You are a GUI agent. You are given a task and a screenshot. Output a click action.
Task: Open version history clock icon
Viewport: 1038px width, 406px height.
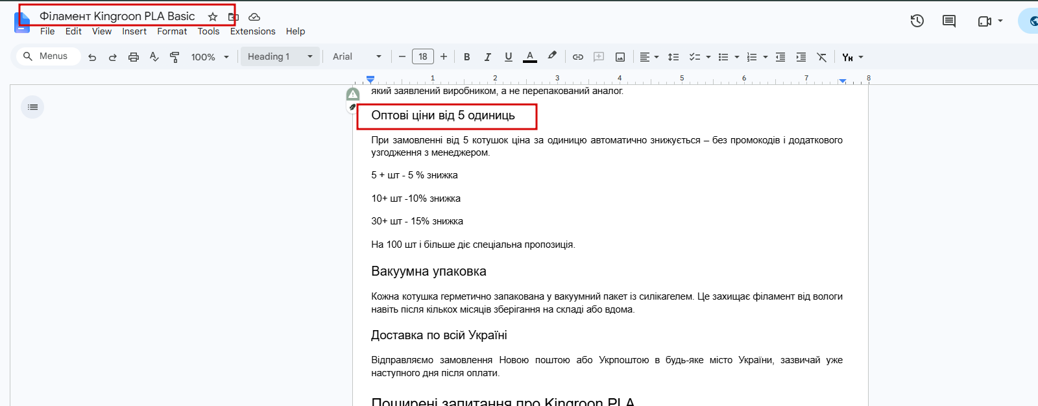coord(917,21)
